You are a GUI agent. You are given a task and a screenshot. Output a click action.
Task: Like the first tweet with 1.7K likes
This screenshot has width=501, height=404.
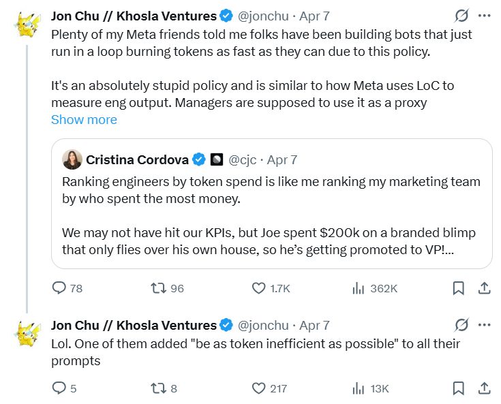259,288
